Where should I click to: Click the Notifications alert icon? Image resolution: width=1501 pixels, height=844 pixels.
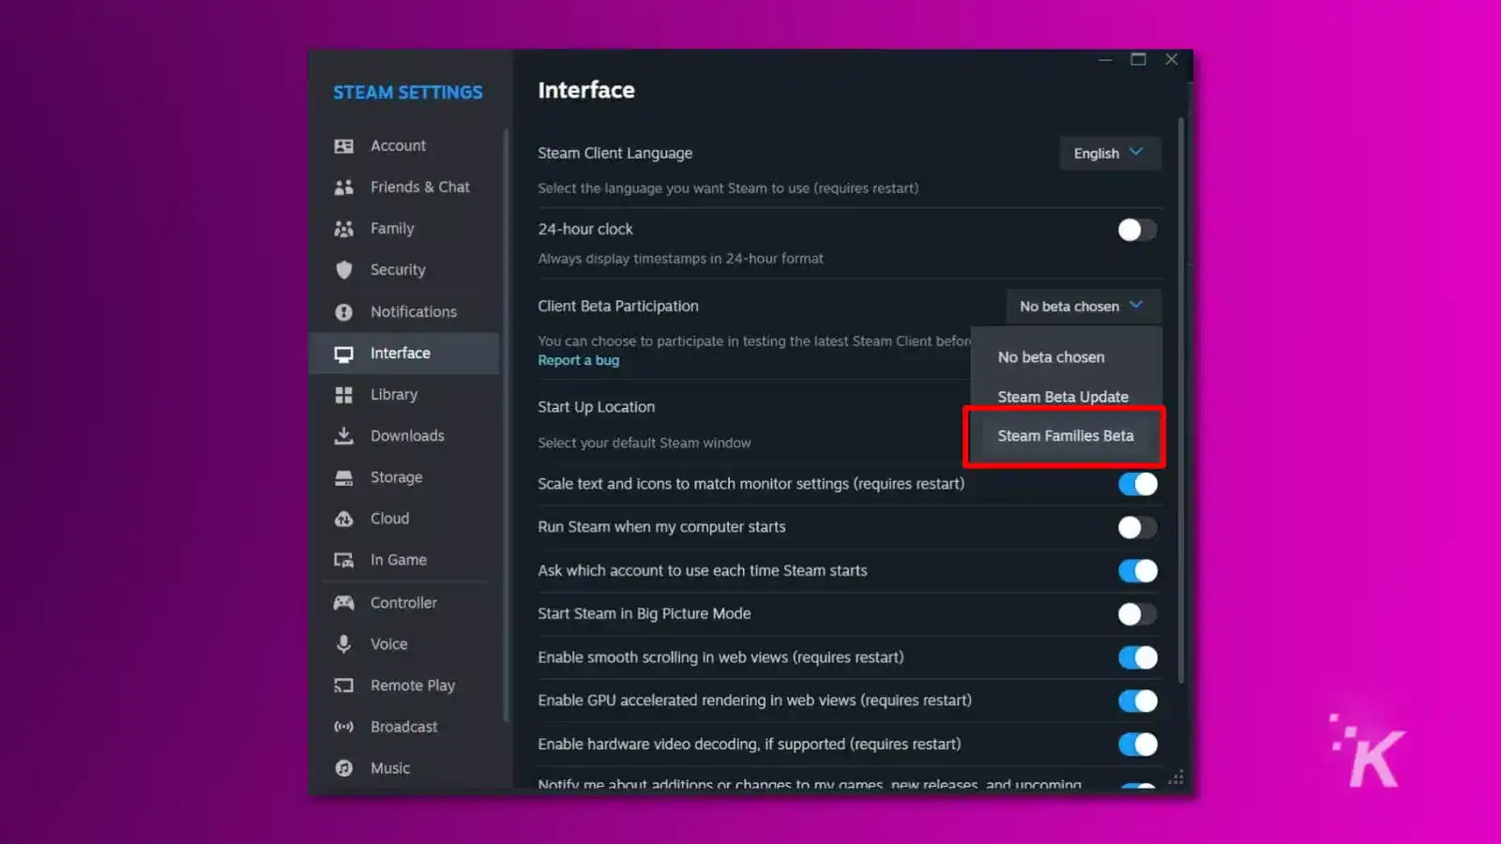(344, 312)
